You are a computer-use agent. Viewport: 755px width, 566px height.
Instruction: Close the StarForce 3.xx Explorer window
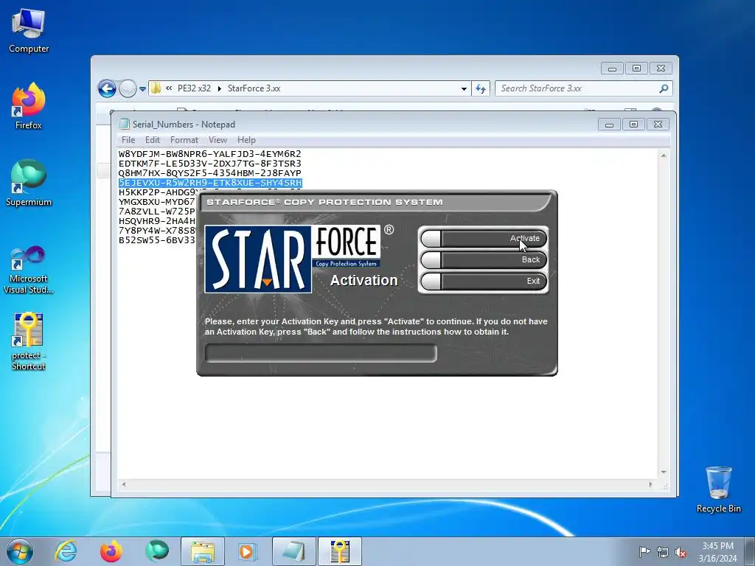click(661, 69)
